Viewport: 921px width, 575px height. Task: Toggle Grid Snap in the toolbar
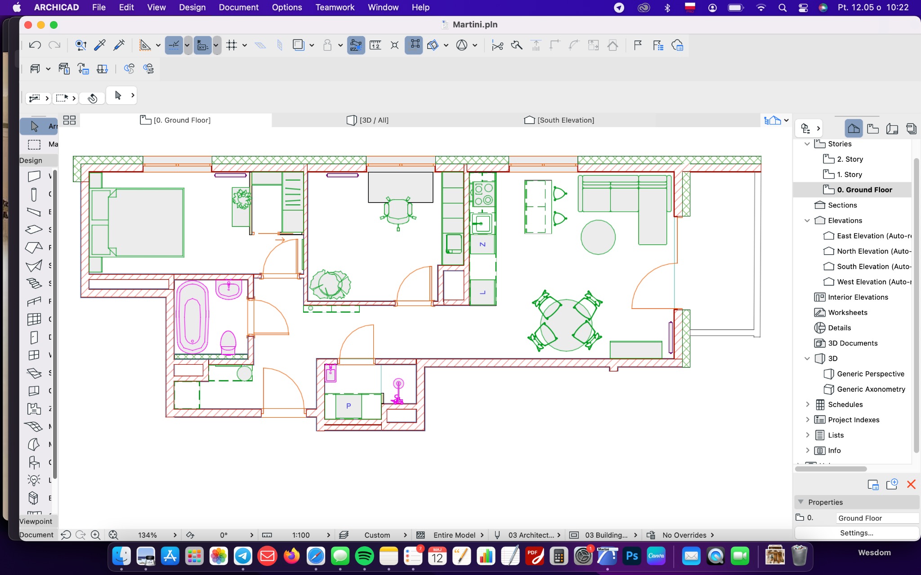pos(232,45)
